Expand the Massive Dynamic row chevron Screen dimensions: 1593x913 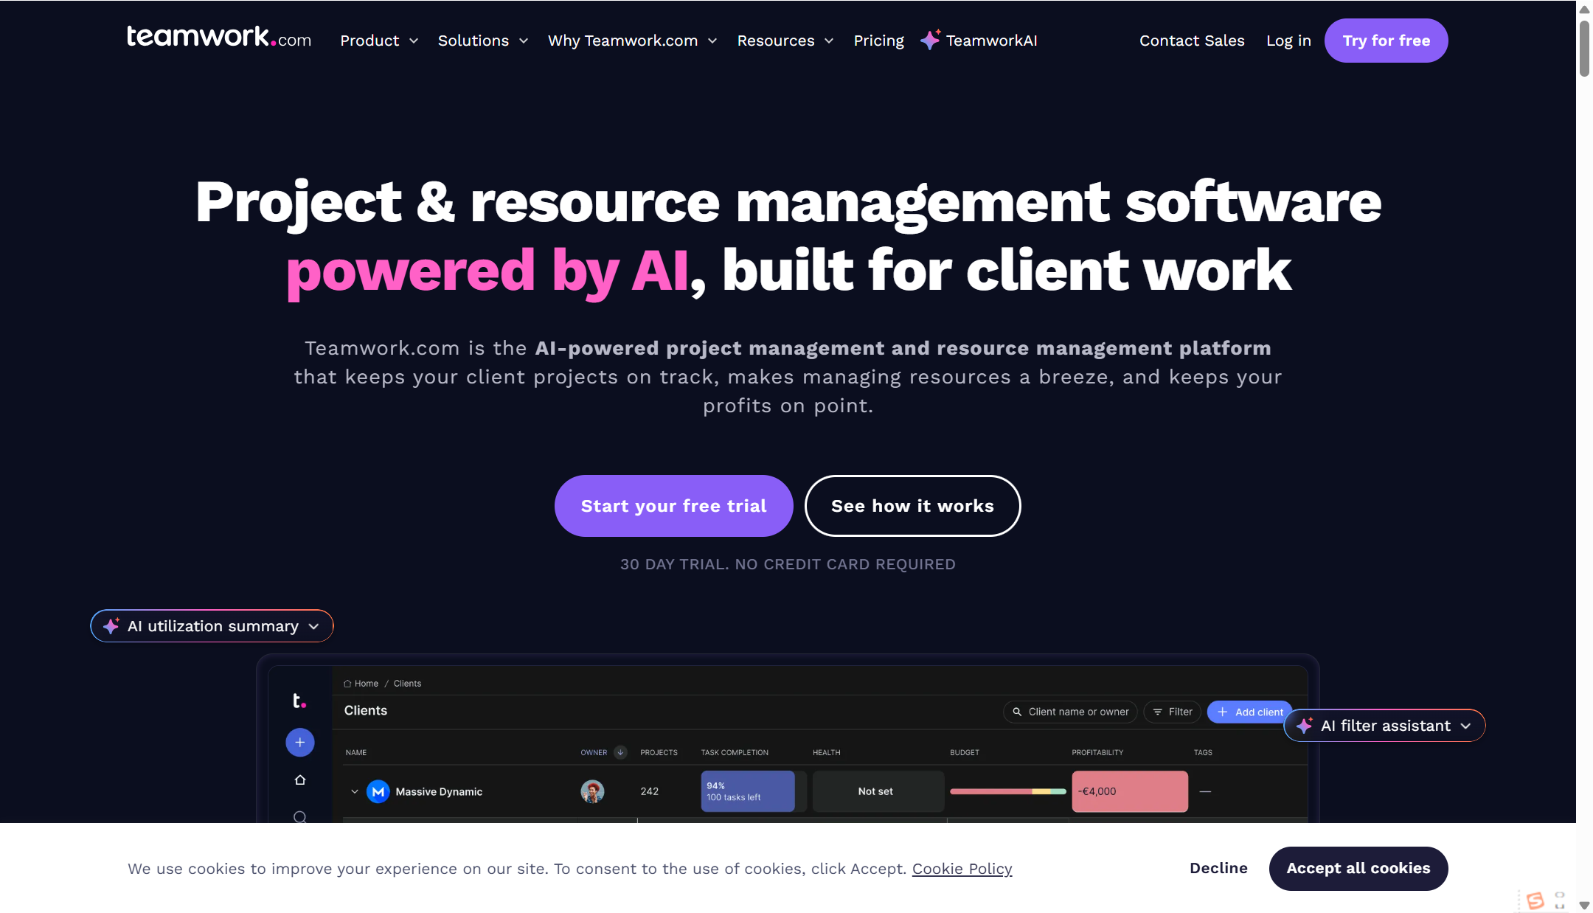pyautogui.click(x=355, y=791)
